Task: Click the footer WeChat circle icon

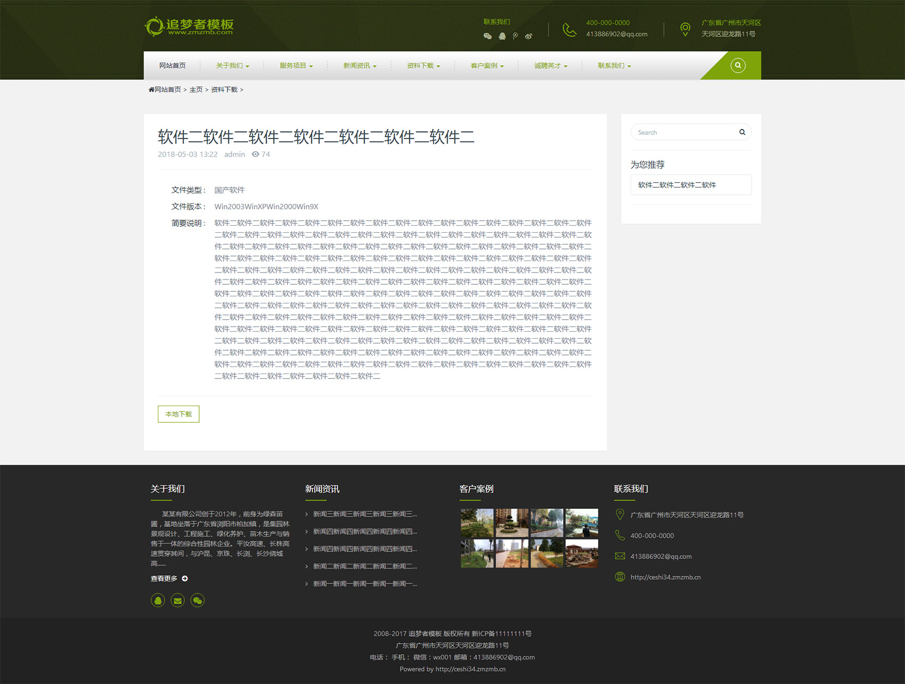Action: [x=198, y=600]
